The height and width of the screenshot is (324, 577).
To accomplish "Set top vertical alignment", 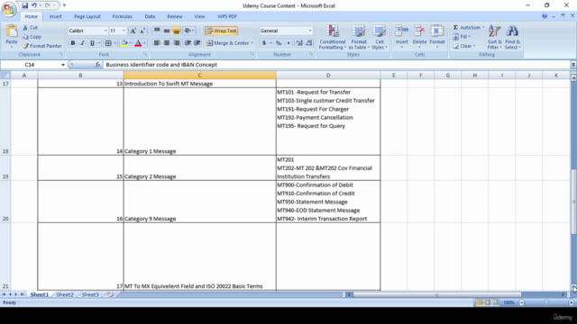I will tap(157, 31).
